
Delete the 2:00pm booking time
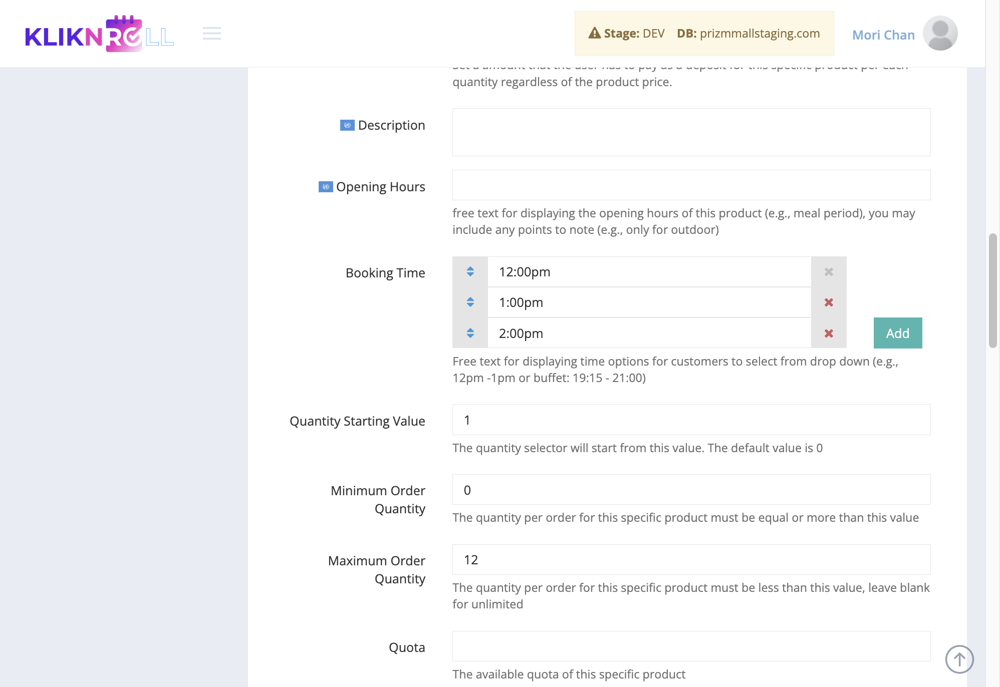click(x=829, y=333)
